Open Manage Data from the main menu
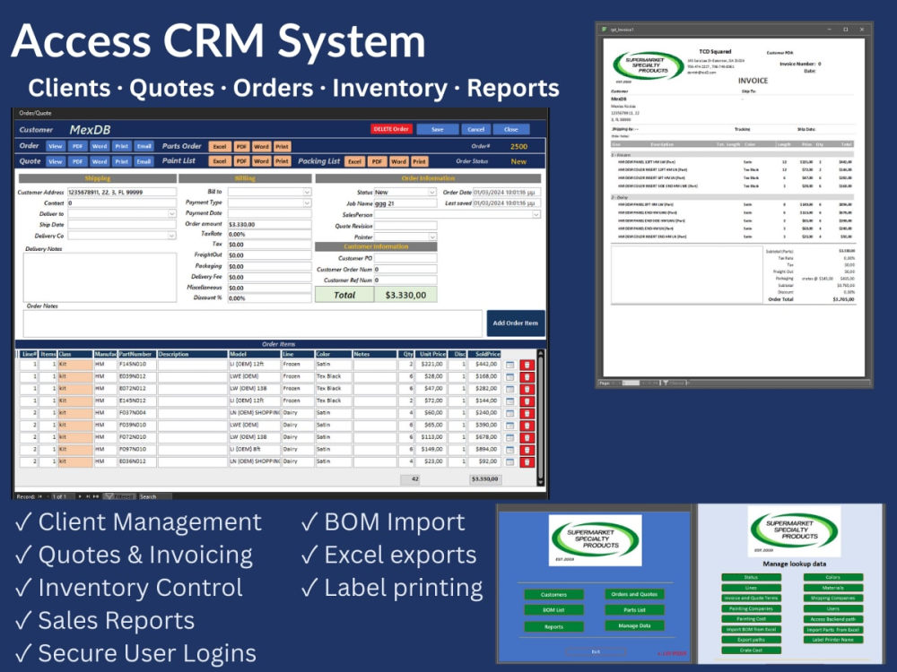 pos(634,625)
